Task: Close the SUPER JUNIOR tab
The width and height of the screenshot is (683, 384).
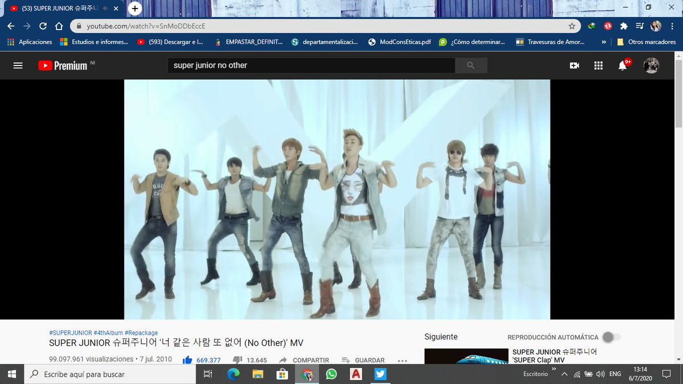Action: pyautogui.click(x=116, y=9)
